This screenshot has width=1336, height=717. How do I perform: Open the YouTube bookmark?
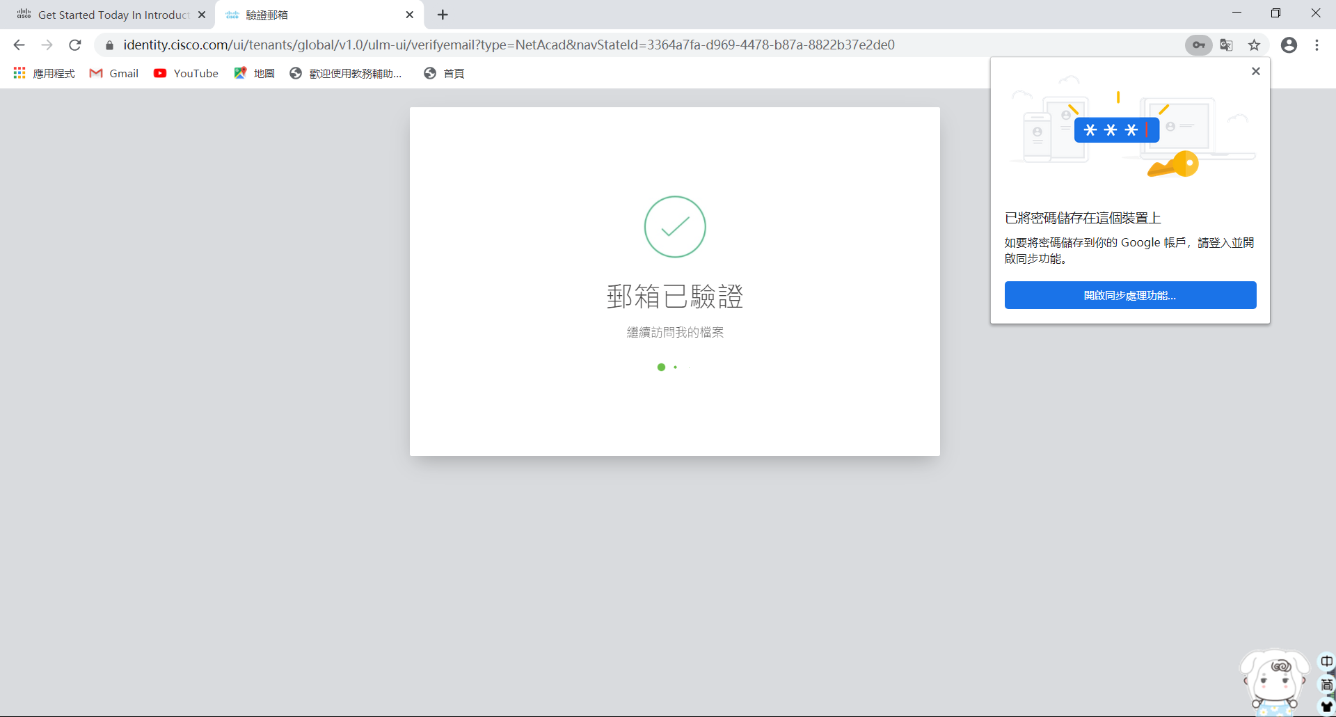click(x=186, y=73)
